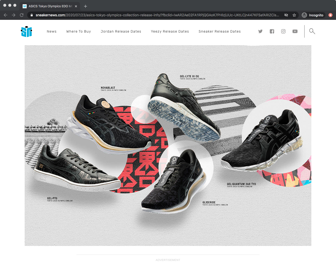Open the Facebook page icon
The height and width of the screenshot is (264, 336).
click(272, 31)
